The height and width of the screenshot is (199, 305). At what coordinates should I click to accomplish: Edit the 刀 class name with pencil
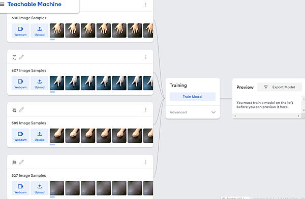point(21,57)
